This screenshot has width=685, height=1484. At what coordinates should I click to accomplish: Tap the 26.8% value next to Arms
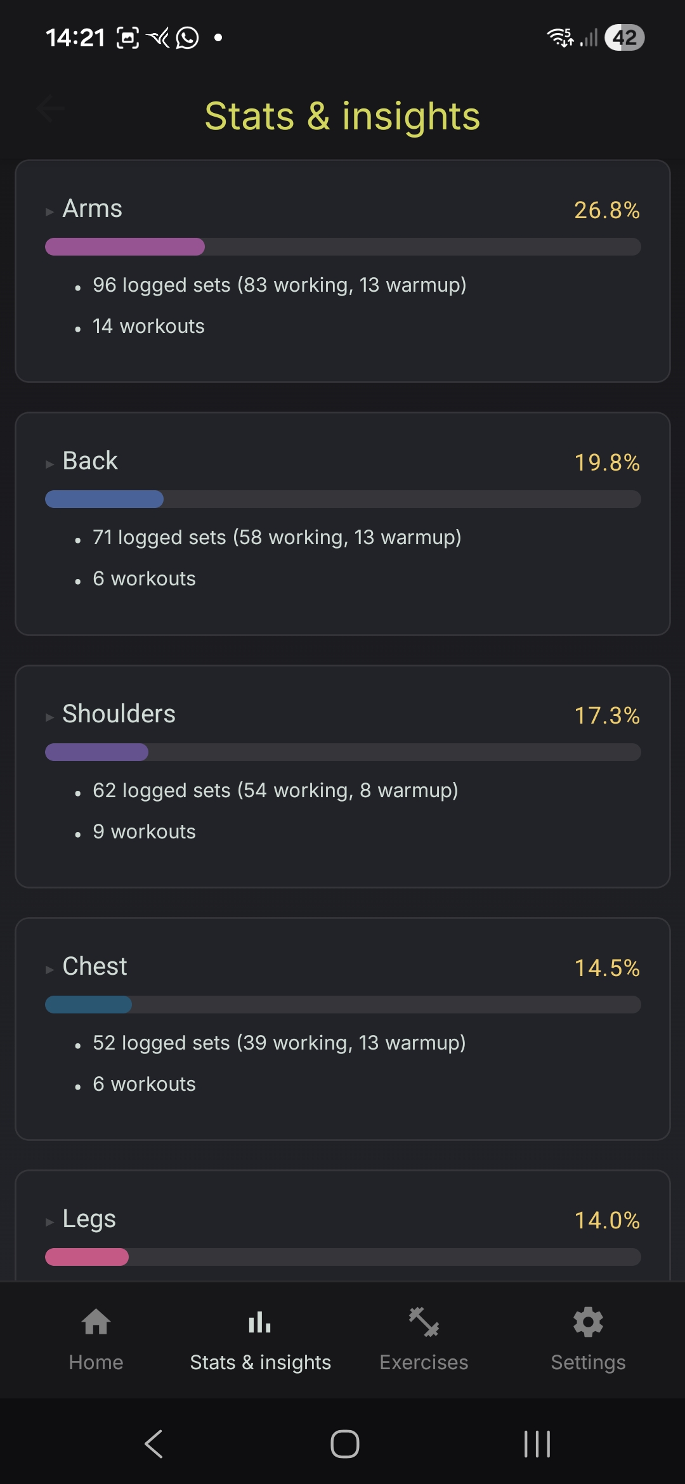[x=606, y=211]
